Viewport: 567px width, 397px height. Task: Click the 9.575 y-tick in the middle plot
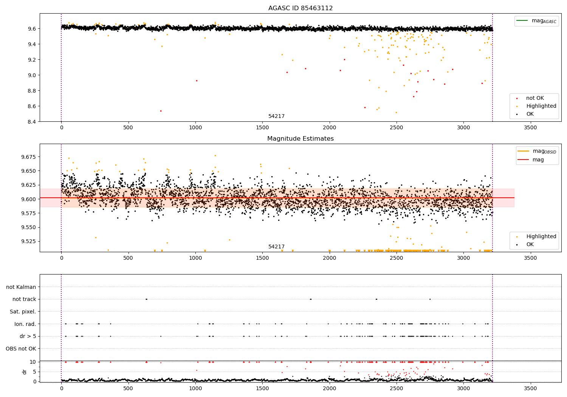(28, 213)
